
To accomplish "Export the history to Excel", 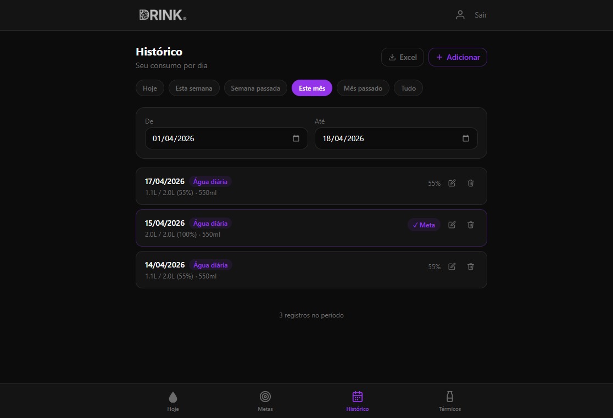I will point(402,57).
